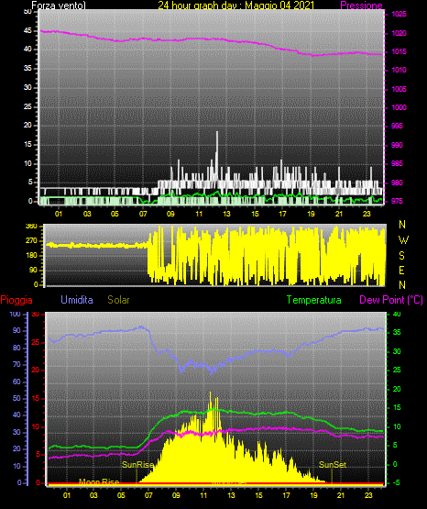Click hour 01 on the humidity chart's time axis
The width and height of the screenshot is (427, 509).
pos(67,495)
